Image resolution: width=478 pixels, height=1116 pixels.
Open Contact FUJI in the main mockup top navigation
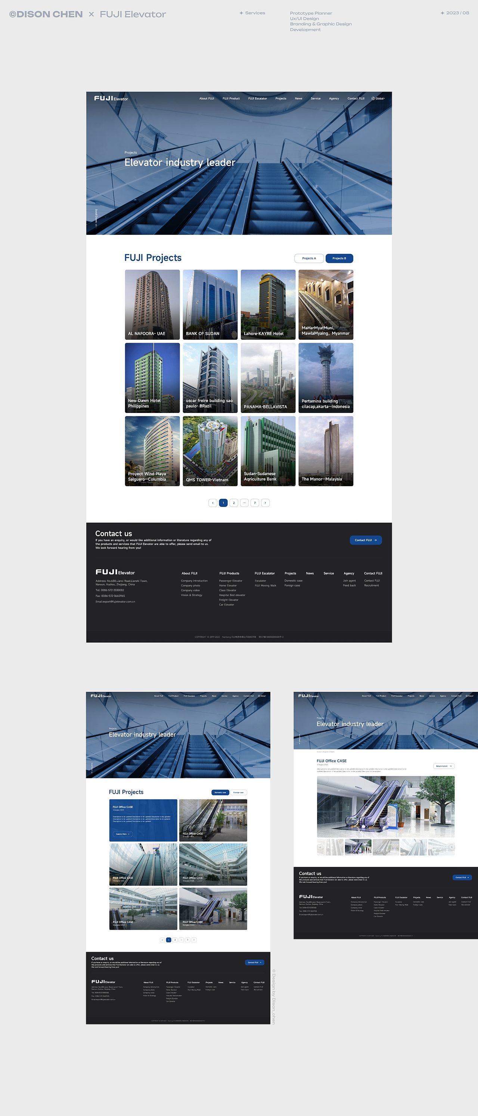(x=356, y=98)
